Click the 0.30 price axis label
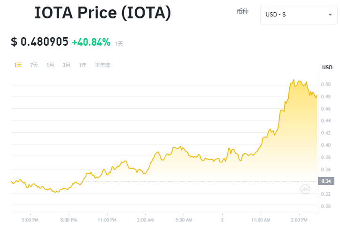 coord(326,206)
